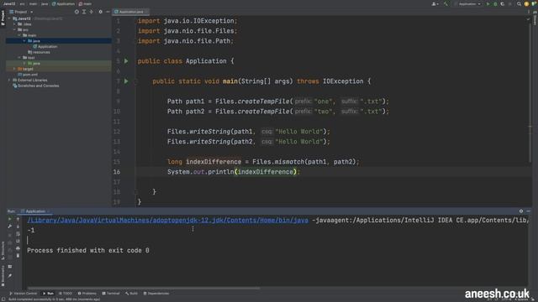The width and height of the screenshot is (538, 302).
Task: Click layout icon above pin in Run panel
Action: click(x=9, y=267)
